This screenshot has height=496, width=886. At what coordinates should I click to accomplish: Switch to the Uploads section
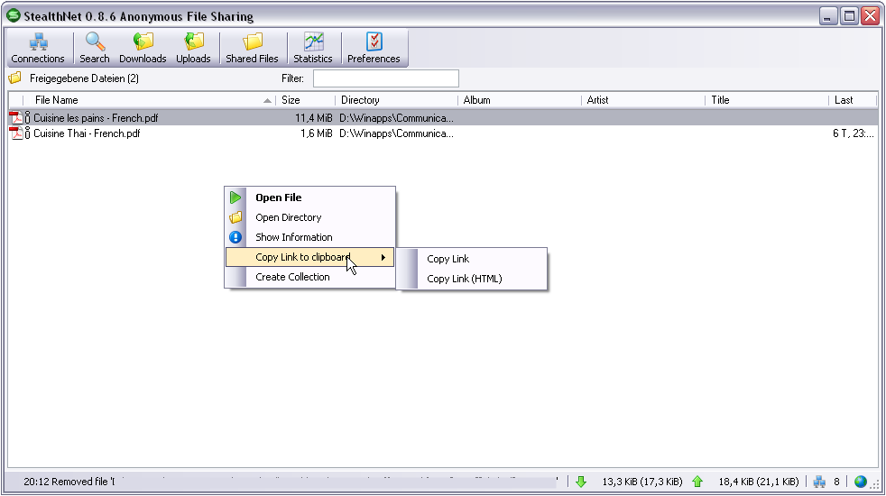193,49
